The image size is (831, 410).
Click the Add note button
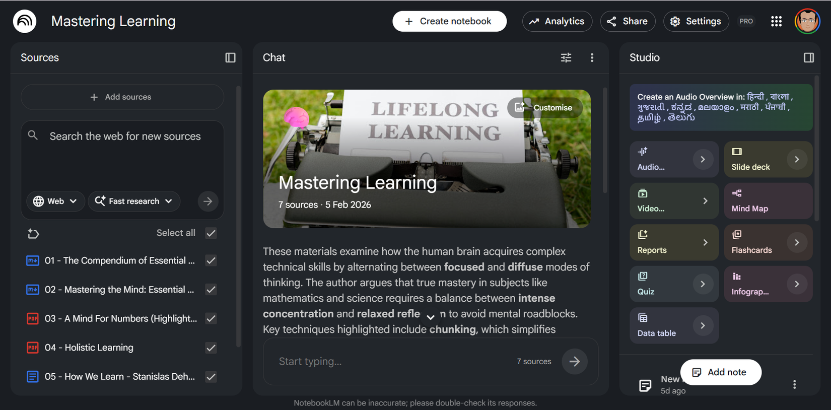(x=721, y=372)
